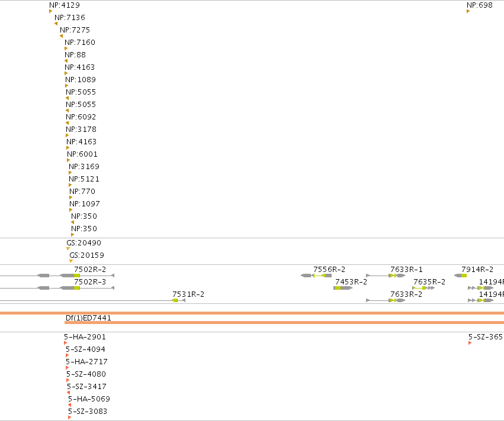Click the 5-HA-5069 label
The width and height of the screenshot is (504, 421).
click(x=89, y=399)
